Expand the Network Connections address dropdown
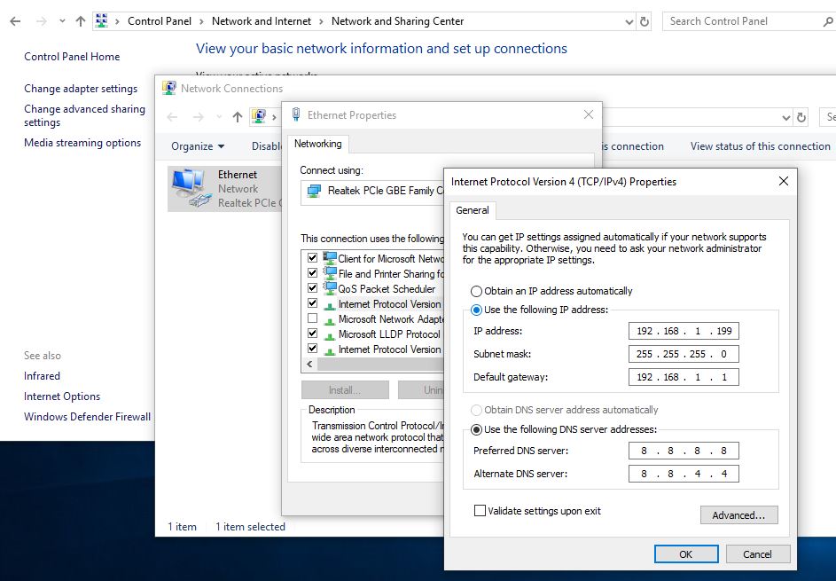836x581 pixels. point(786,117)
